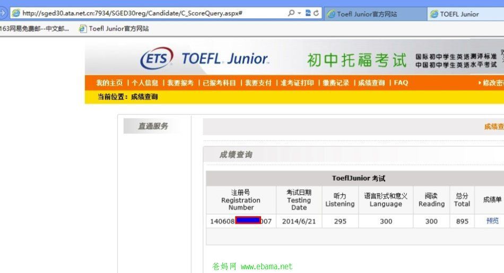Open the FAQ menu item
Image resolution: width=504 pixels, height=273 pixels.
pyautogui.click(x=401, y=83)
